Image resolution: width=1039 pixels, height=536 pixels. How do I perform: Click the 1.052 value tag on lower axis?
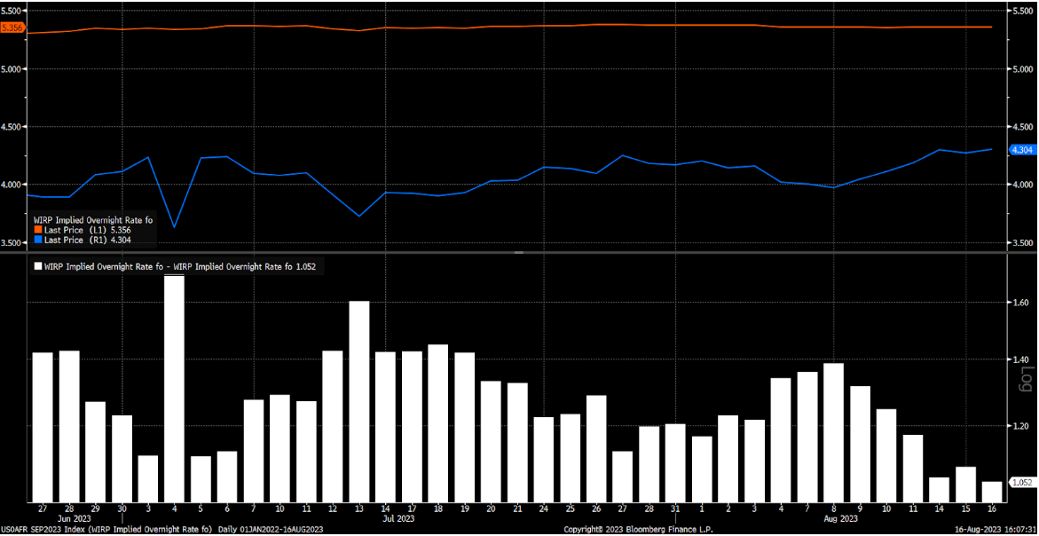(x=1022, y=483)
